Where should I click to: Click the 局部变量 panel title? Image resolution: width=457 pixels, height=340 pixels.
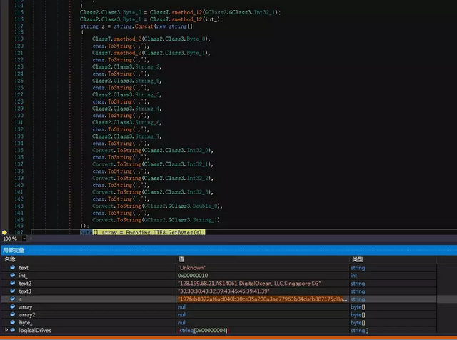pyautogui.click(x=14, y=250)
